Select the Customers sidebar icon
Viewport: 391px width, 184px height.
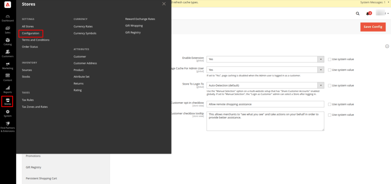8,53
